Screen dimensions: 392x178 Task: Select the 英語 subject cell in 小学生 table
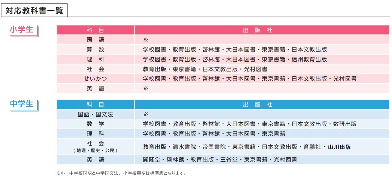click(x=95, y=89)
